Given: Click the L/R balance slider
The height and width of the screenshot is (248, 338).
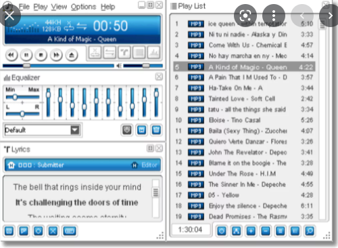Looking at the screenshot, I should coord(22,114).
